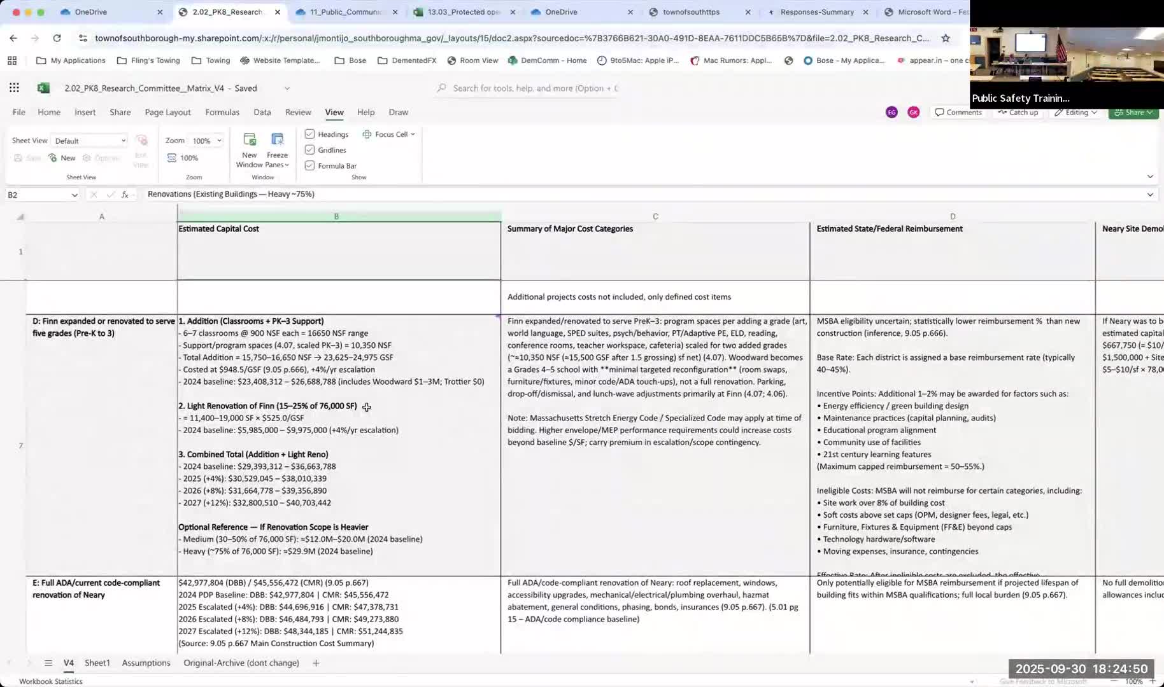Uncheck the Headings checkbox
Image resolution: width=1164 pixels, height=687 pixels.
(309, 134)
